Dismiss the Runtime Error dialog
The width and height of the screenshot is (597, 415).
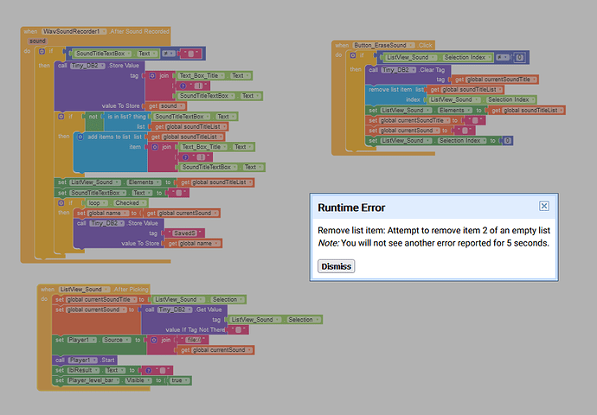(x=336, y=266)
